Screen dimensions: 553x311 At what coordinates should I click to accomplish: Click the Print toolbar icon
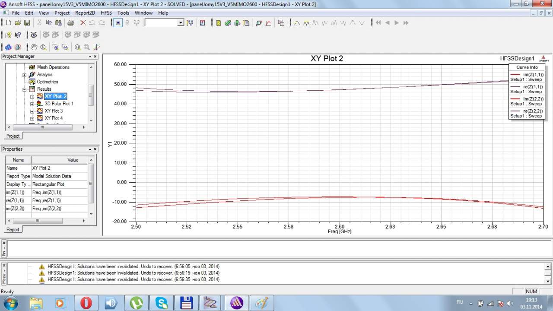tap(70, 23)
